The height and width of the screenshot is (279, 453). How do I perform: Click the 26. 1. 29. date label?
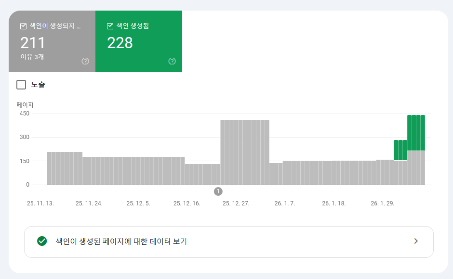point(383,203)
